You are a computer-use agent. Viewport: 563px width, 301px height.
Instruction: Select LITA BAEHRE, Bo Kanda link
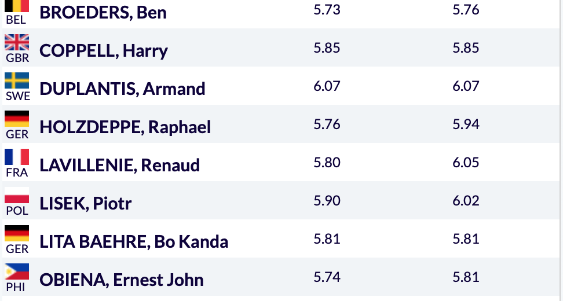[x=134, y=241]
